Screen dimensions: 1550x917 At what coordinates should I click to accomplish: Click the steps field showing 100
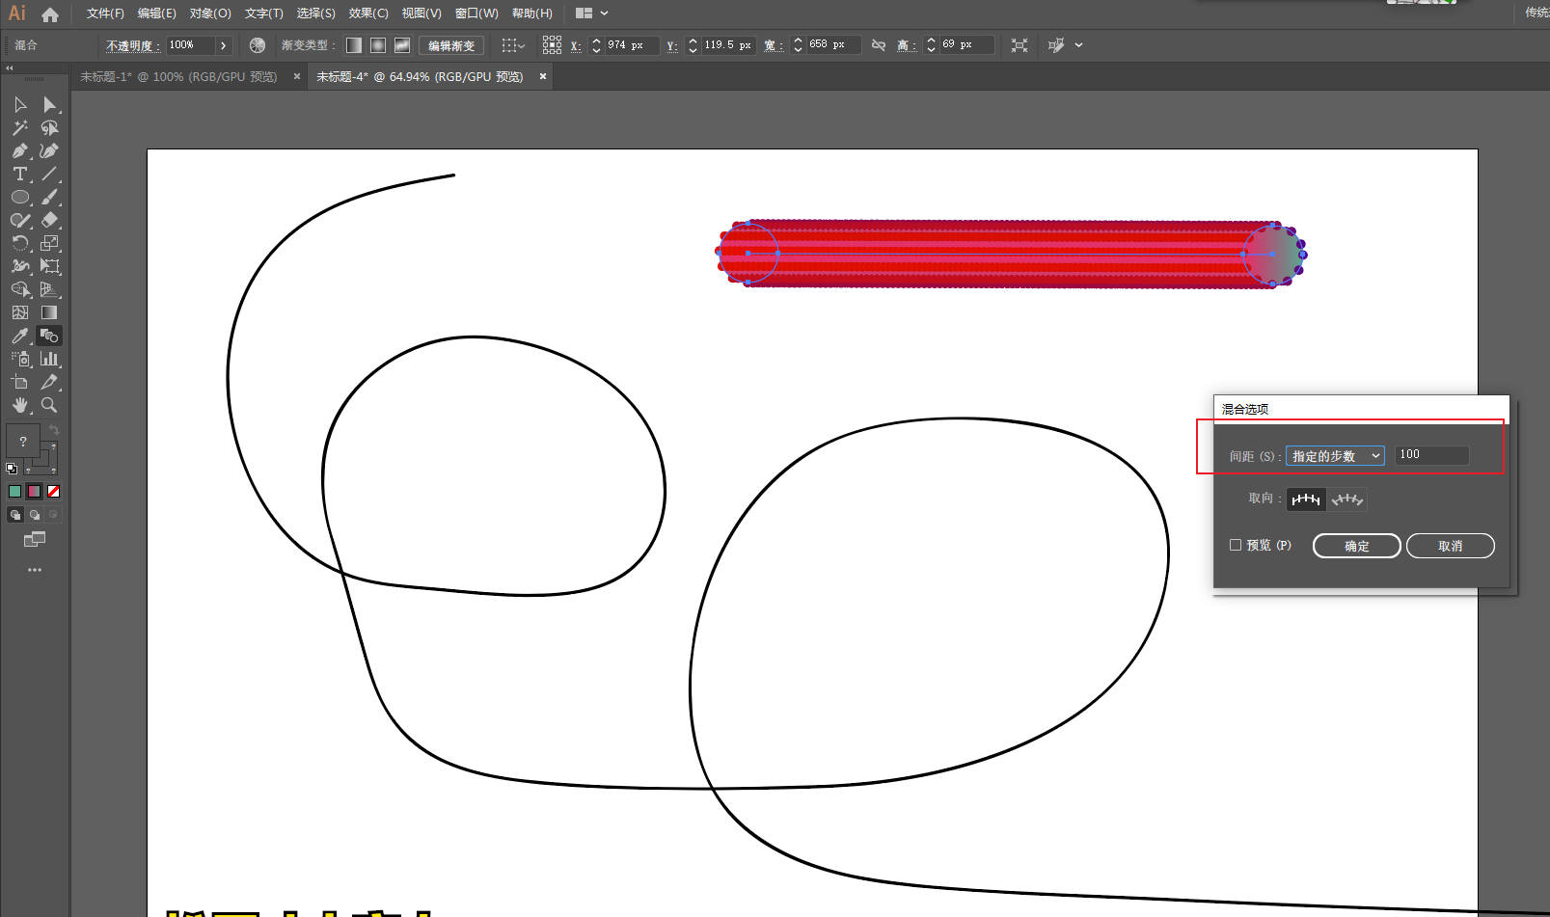point(1431,455)
